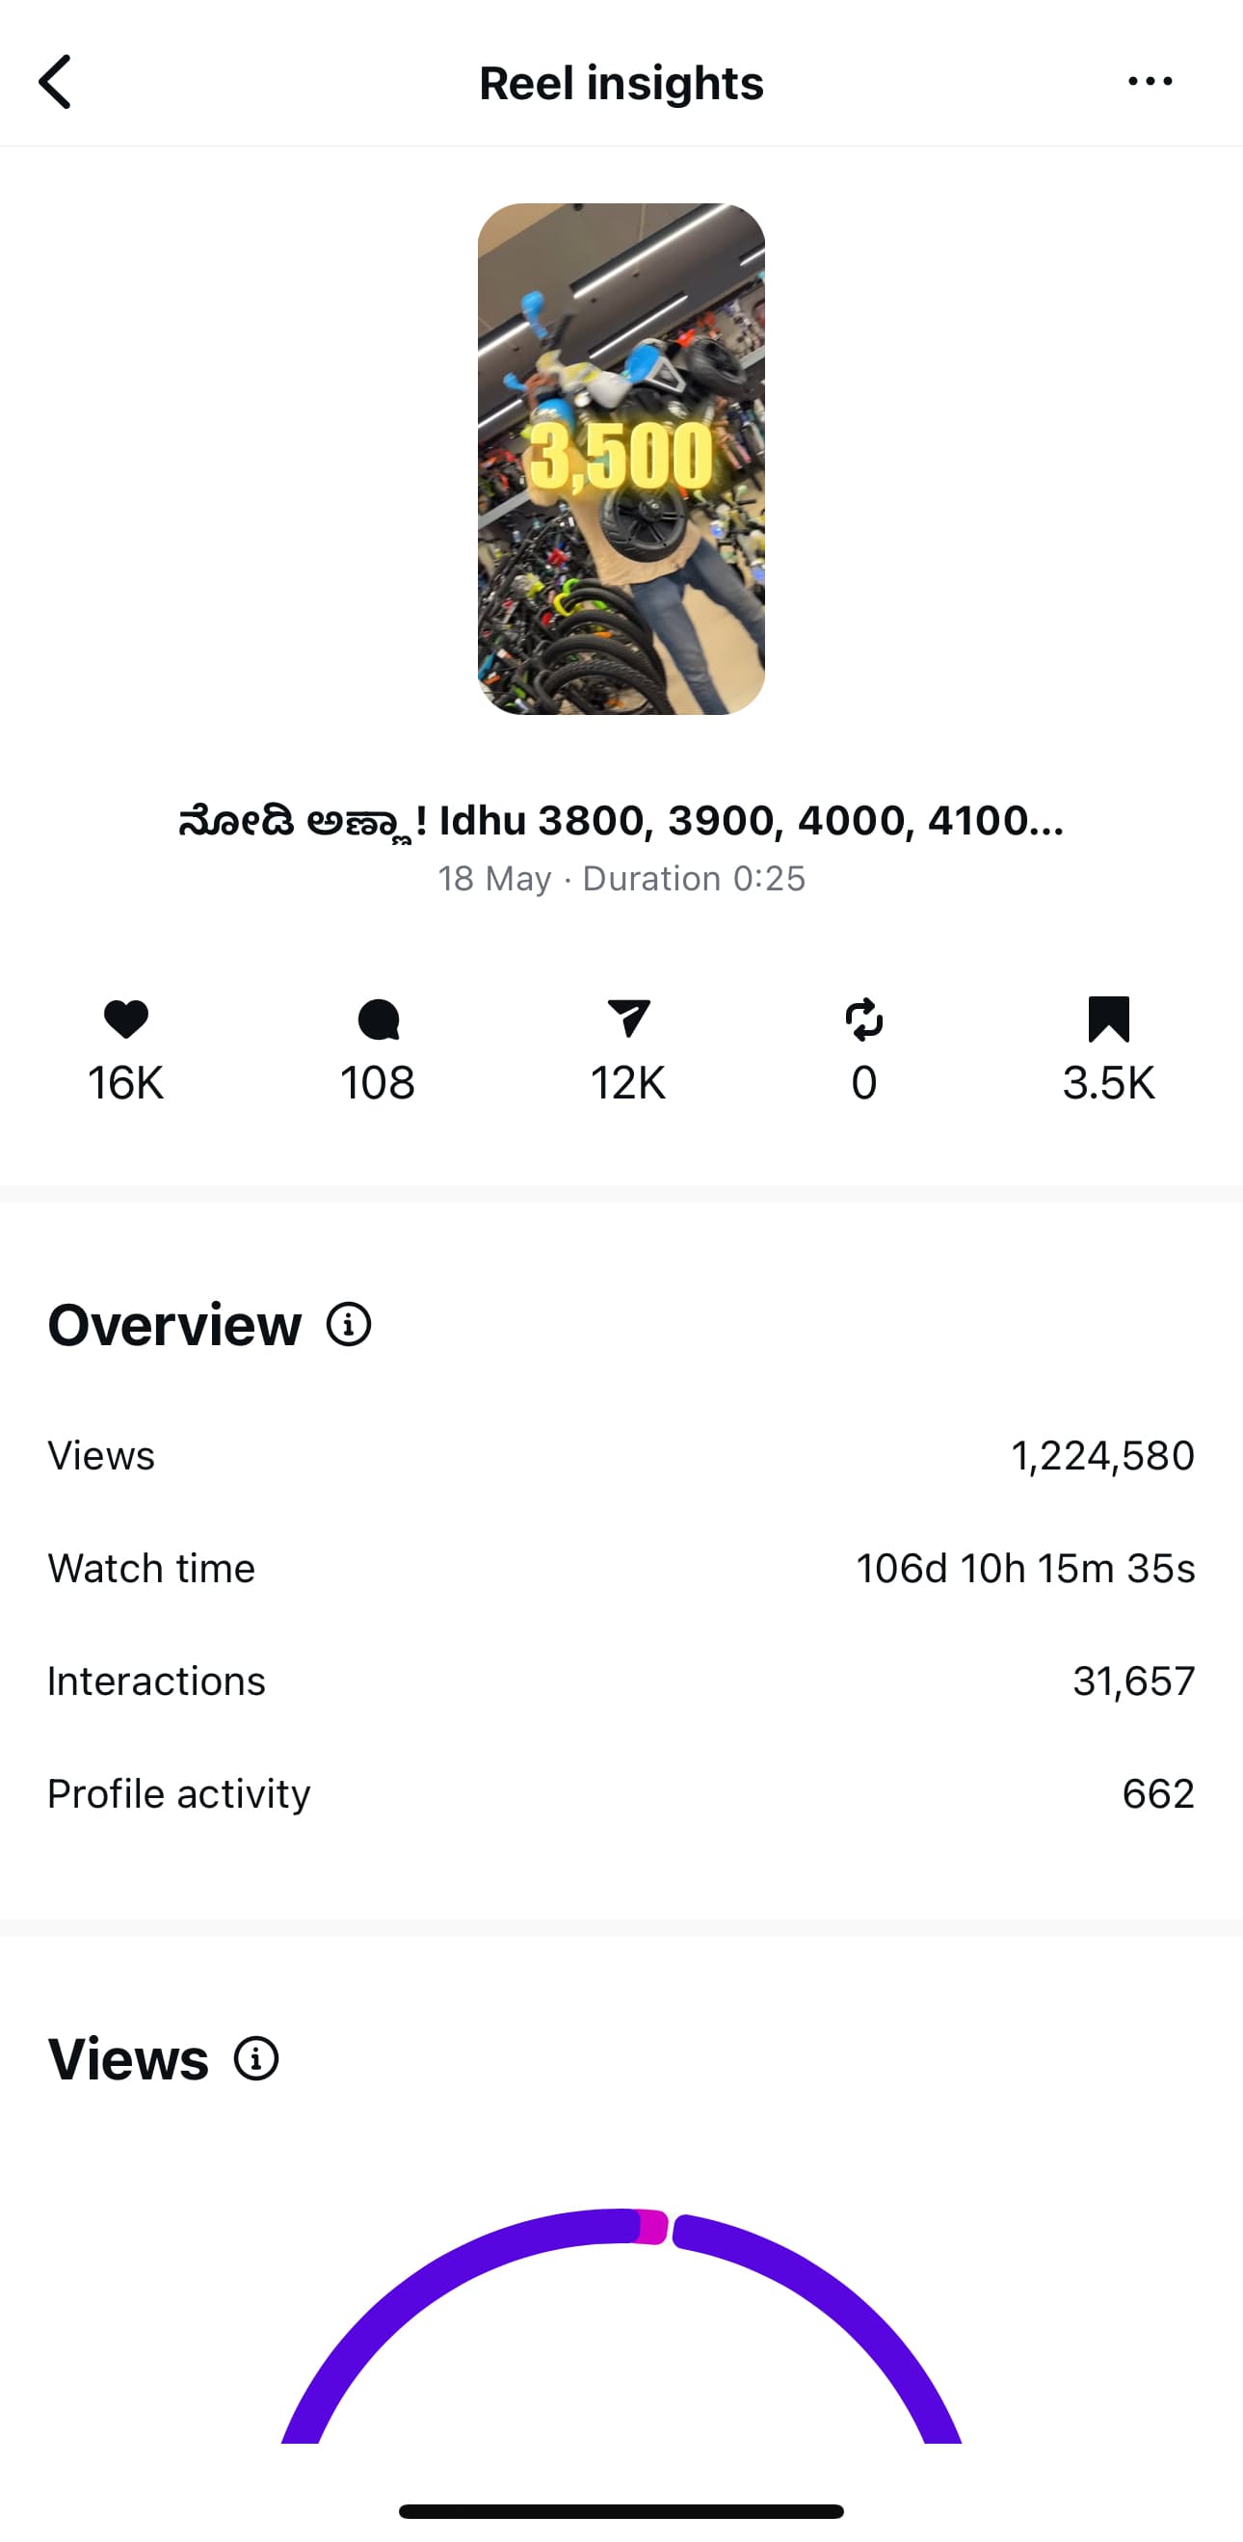Open the three-dot more options menu

[1150, 82]
